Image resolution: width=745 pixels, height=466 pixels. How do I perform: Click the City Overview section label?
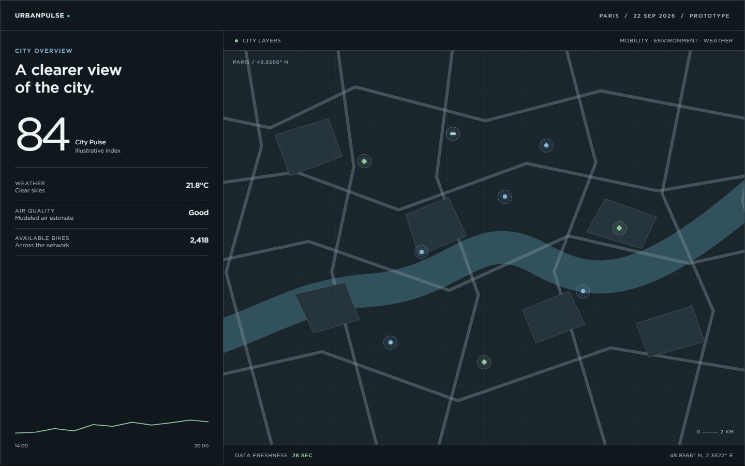pos(44,51)
